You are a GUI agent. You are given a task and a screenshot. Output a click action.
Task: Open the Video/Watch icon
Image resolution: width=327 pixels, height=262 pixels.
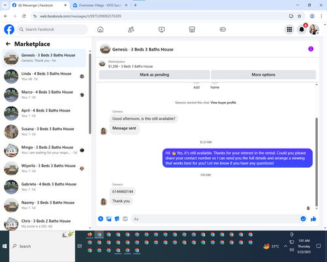[x=162, y=29]
